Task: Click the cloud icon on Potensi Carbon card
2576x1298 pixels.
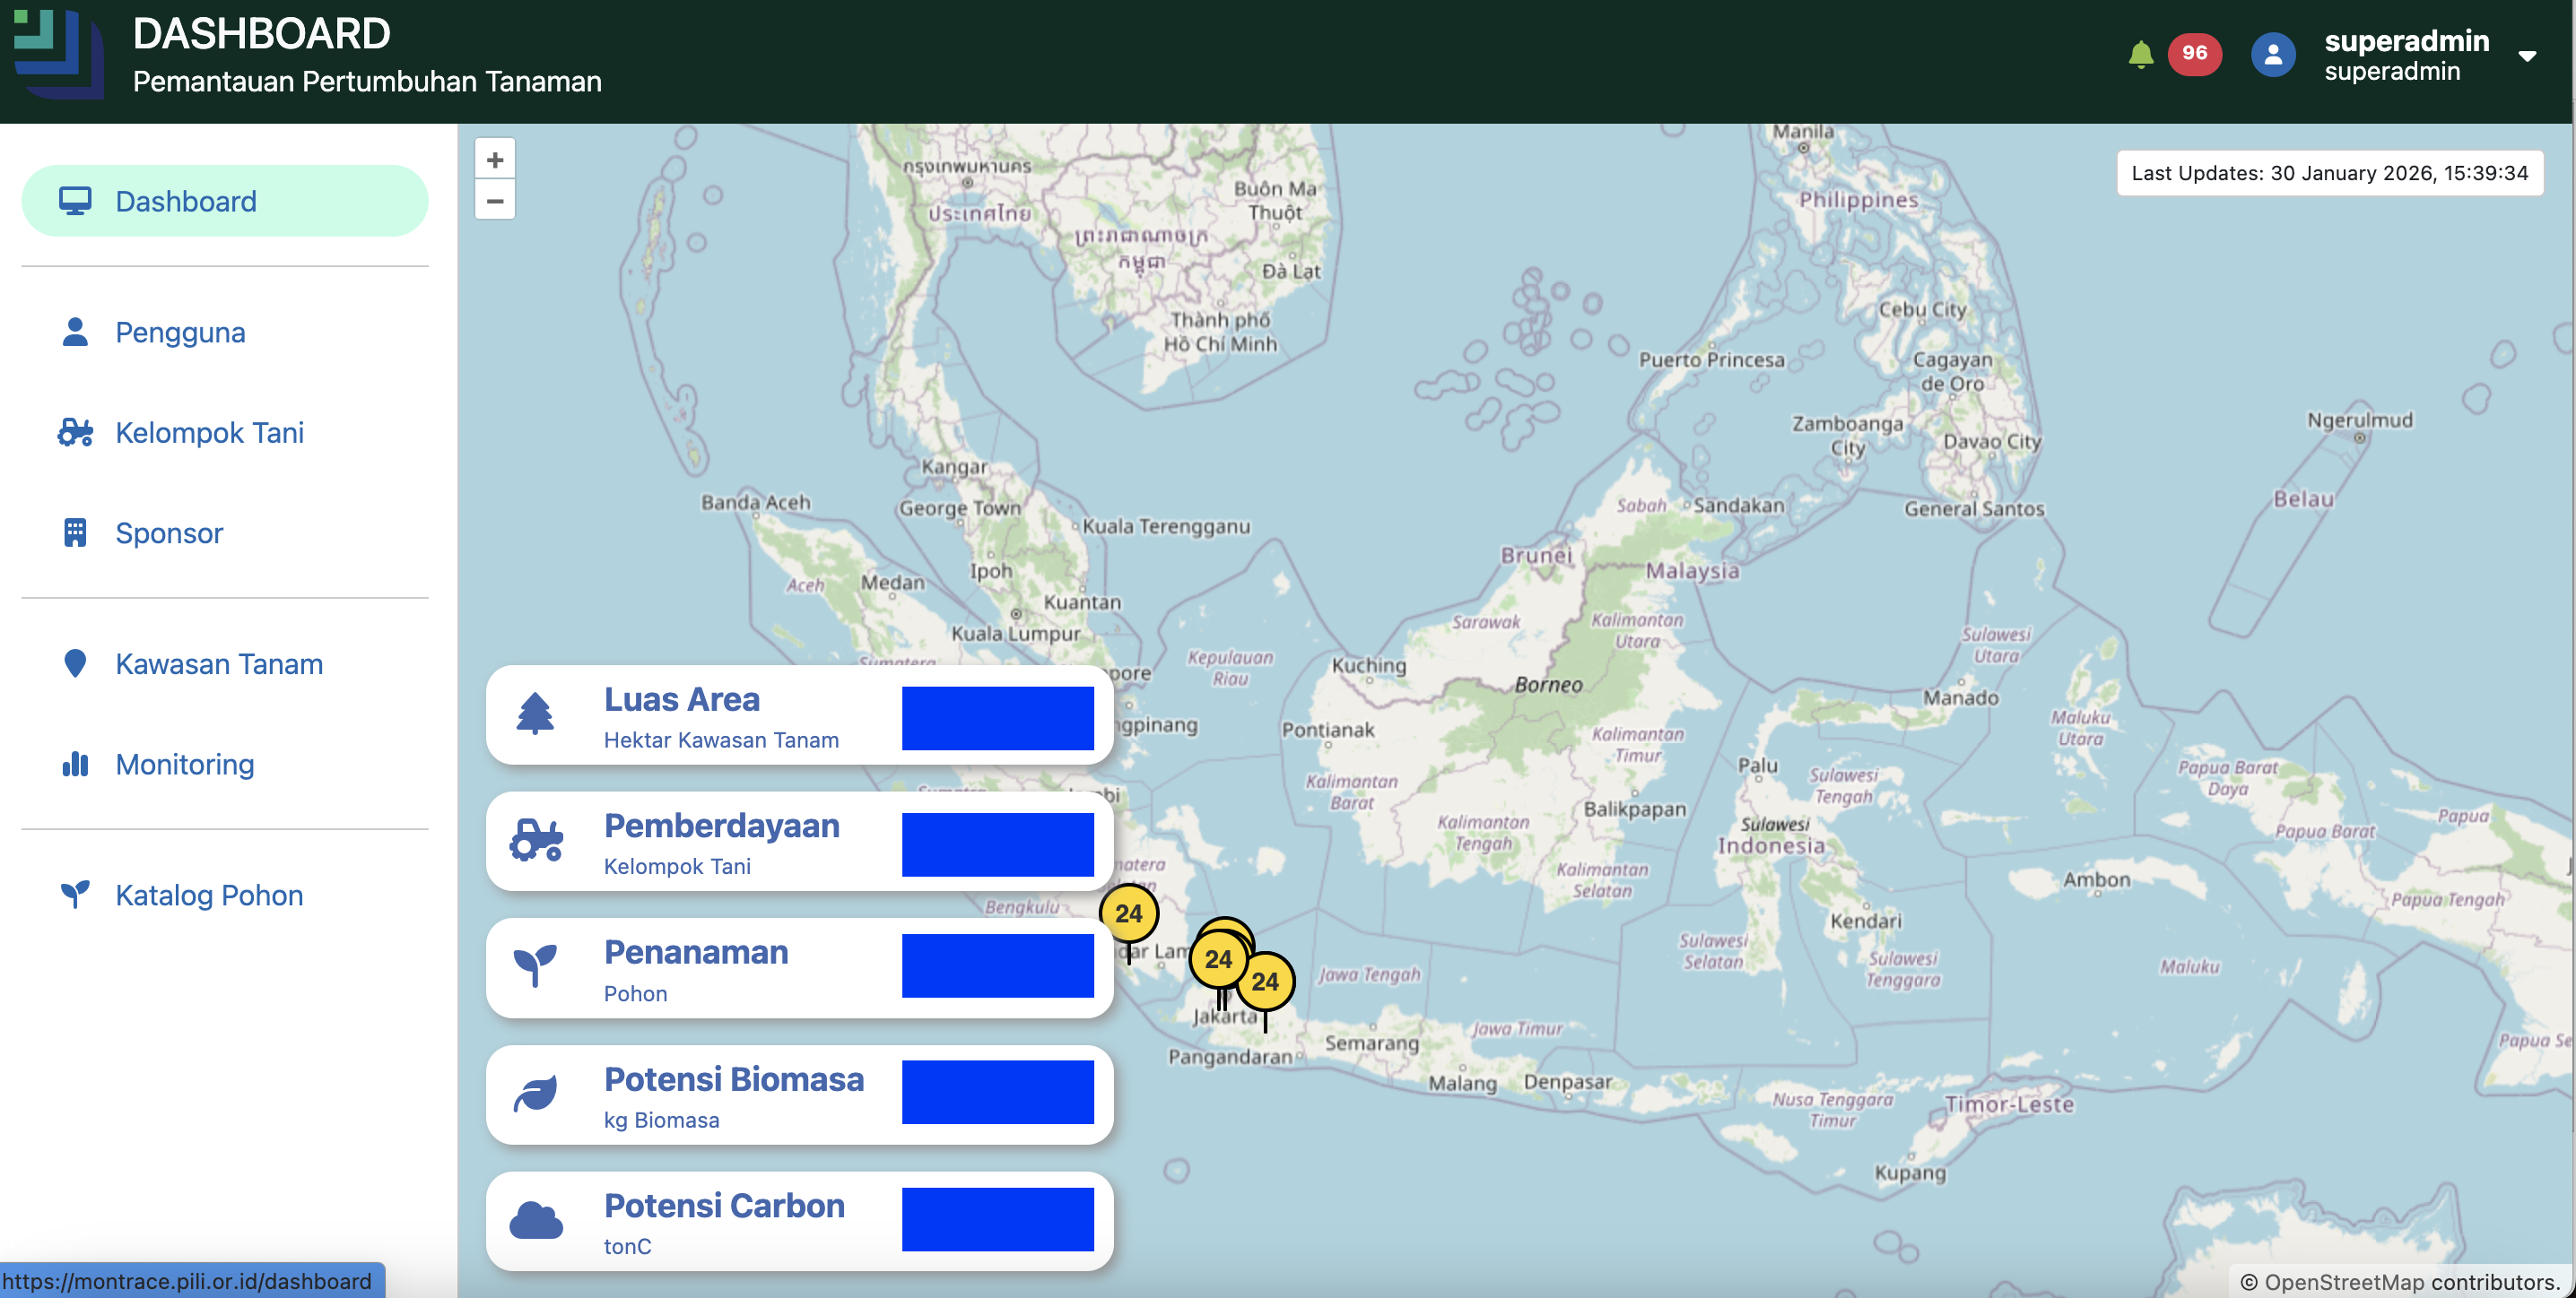Action: click(x=536, y=1217)
